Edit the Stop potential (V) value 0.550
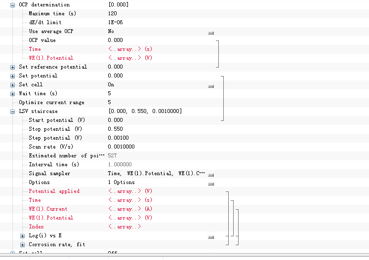 [x=115, y=129]
